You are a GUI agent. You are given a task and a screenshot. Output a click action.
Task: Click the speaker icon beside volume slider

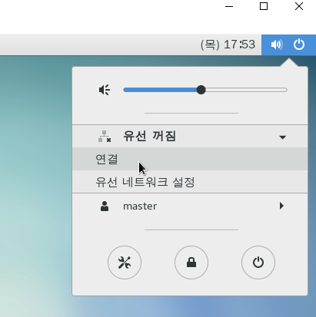pos(105,90)
